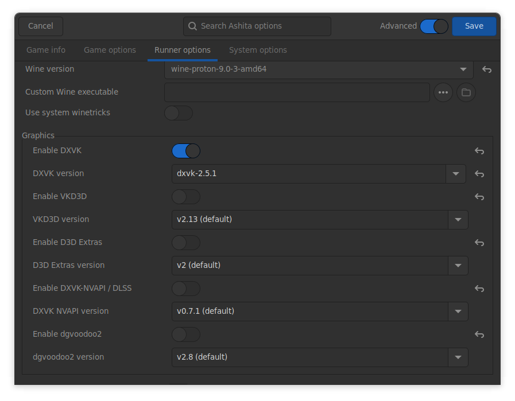Turn on Use system winetricks

click(x=178, y=113)
